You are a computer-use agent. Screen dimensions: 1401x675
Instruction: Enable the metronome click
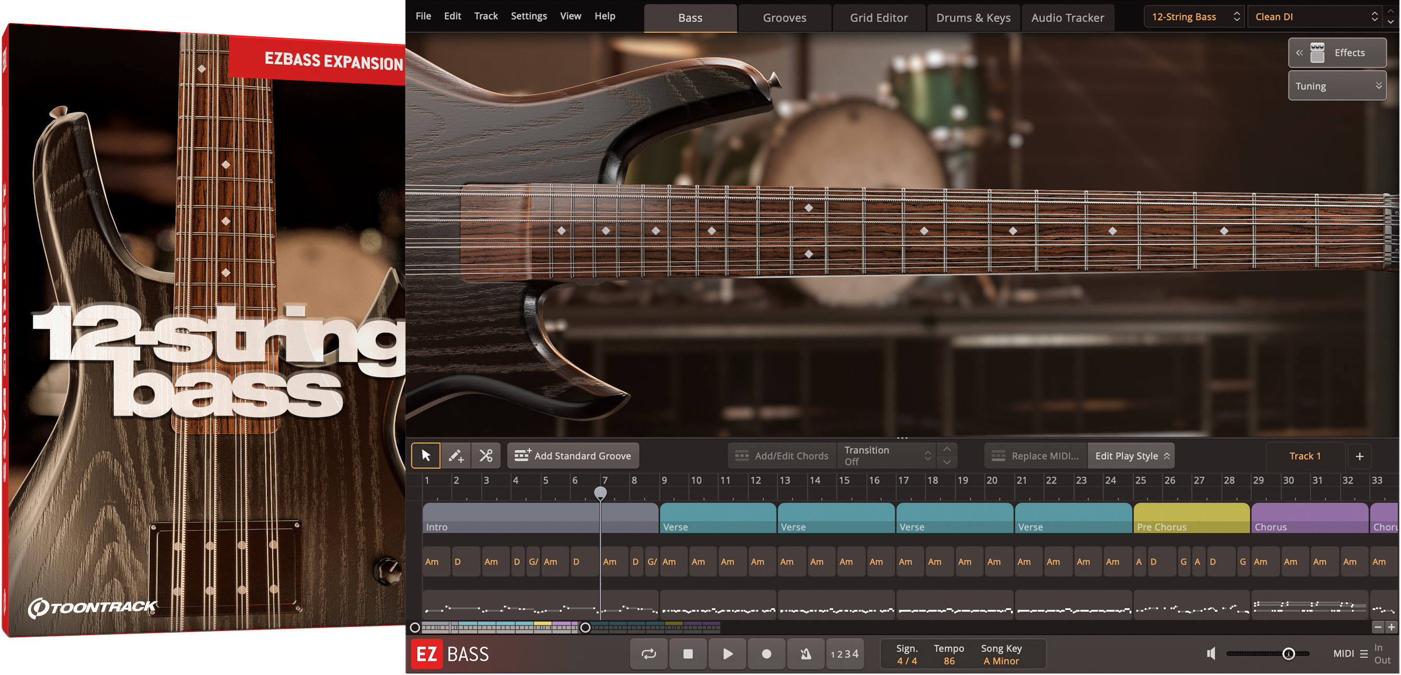click(805, 654)
